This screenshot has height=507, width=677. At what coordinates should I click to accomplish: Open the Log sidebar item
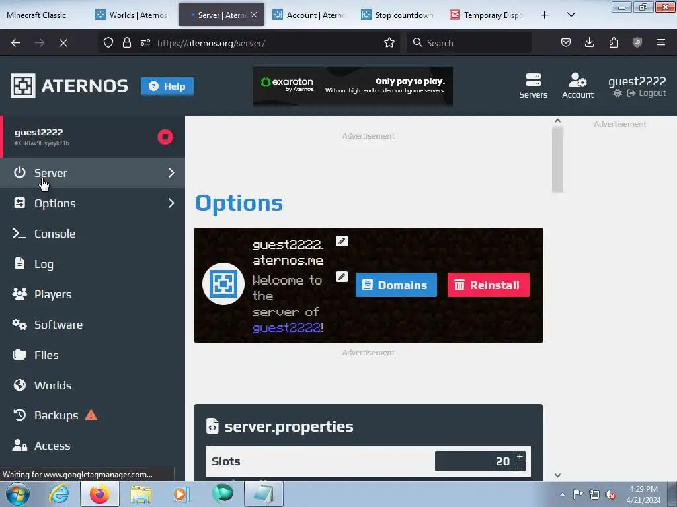click(x=93, y=264)
